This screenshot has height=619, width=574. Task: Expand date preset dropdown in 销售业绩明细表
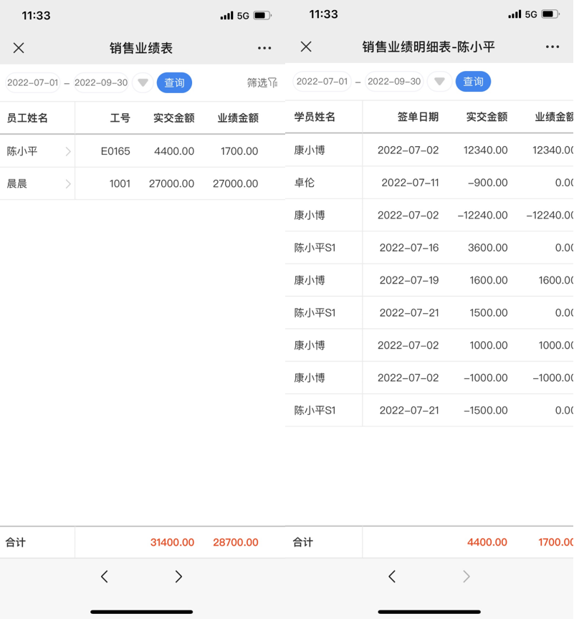coord(439,82)
